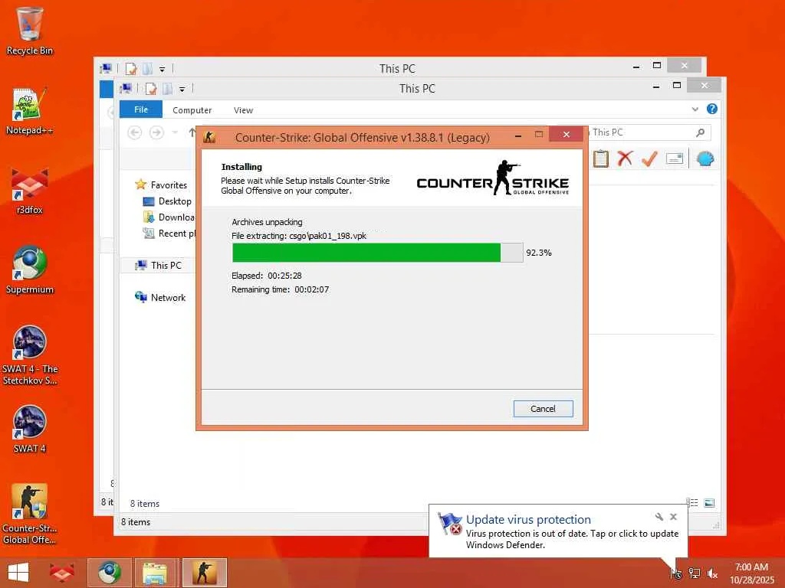Open the r3dfox desktop shortcut
This screenshot has height=588, width=785.
point(30,191)
